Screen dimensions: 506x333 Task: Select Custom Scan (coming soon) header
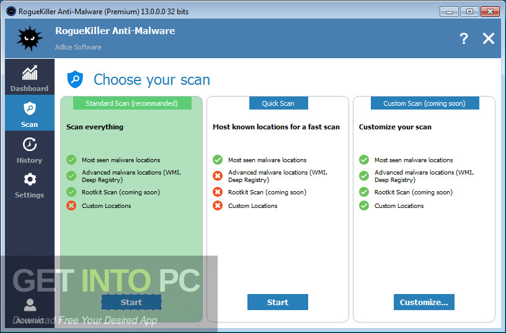[x=425, y=103]
